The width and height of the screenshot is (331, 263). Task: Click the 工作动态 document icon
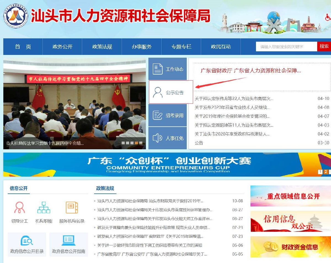pyautogui.click(x=158, y=69)
